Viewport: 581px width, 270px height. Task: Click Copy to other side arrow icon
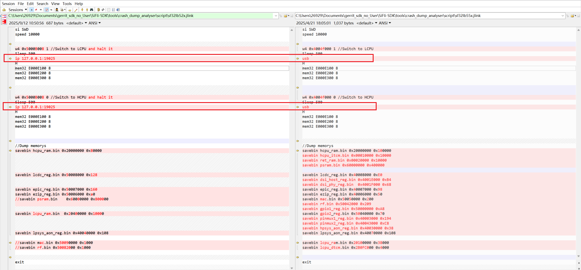click(70, 10)
